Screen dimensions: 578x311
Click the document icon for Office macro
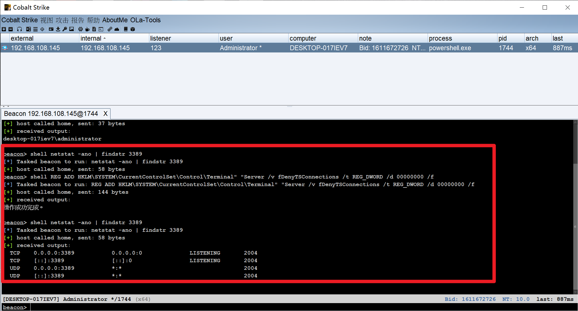pyautogui.click(x=94, y=29)
